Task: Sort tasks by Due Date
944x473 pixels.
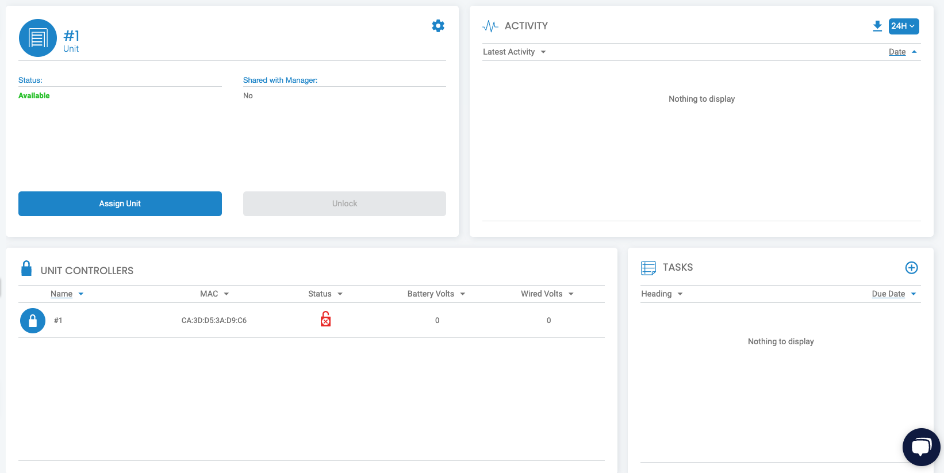Action: point(888,294)
